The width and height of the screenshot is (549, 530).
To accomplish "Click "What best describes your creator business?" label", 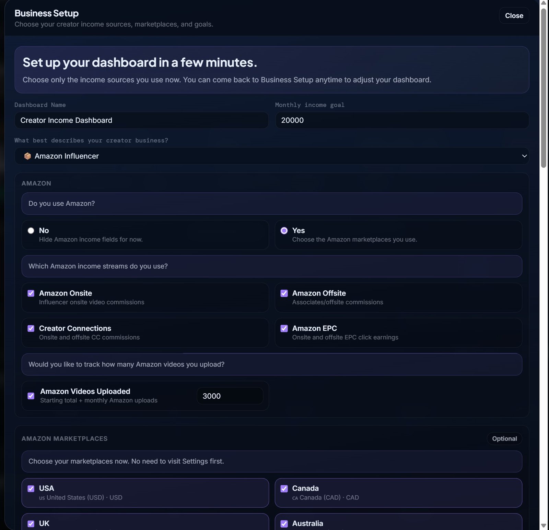I will pyautogui.click(x=91, y=141).
